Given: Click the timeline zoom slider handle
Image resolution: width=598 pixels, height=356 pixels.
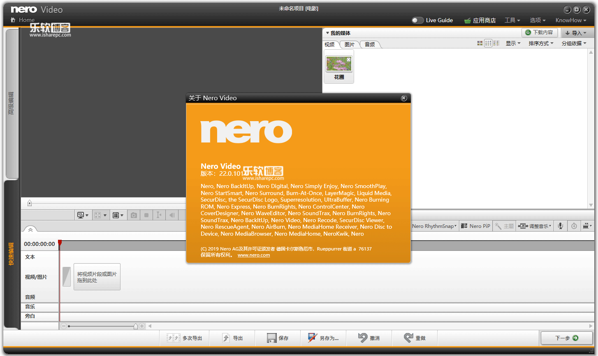Looking at the screenshot, I should 136,326.
